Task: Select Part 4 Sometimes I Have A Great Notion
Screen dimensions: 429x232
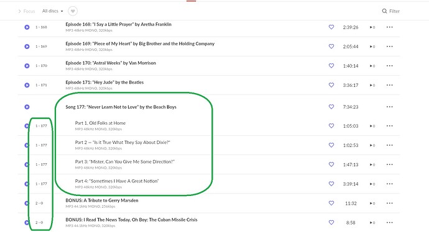Action: (117, 181)
